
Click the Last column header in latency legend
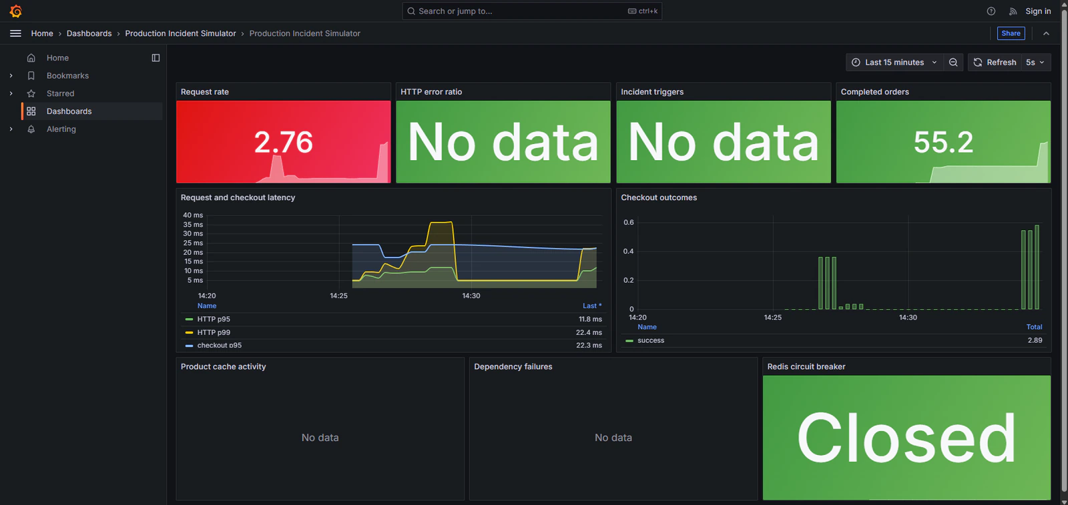coord(591,306)
